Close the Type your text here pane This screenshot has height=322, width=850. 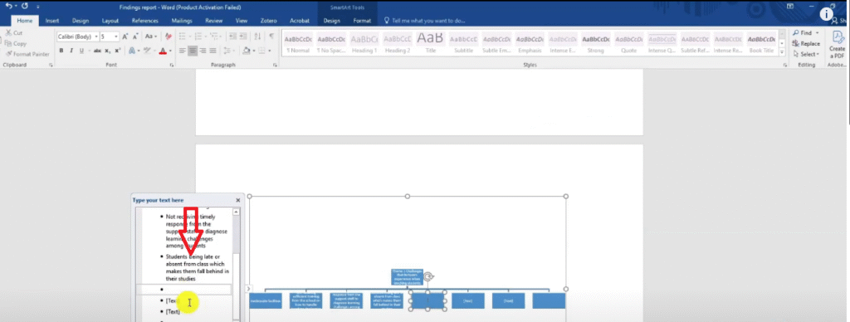click(237, 200)
